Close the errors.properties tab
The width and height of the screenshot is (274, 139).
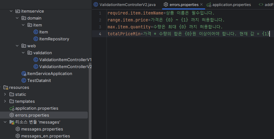pyautogui.click(x=201, y=4)
